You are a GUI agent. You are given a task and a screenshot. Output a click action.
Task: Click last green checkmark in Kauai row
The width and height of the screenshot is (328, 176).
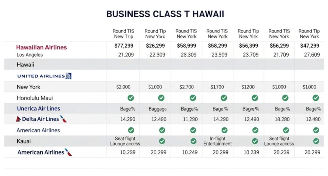[316, 141]
